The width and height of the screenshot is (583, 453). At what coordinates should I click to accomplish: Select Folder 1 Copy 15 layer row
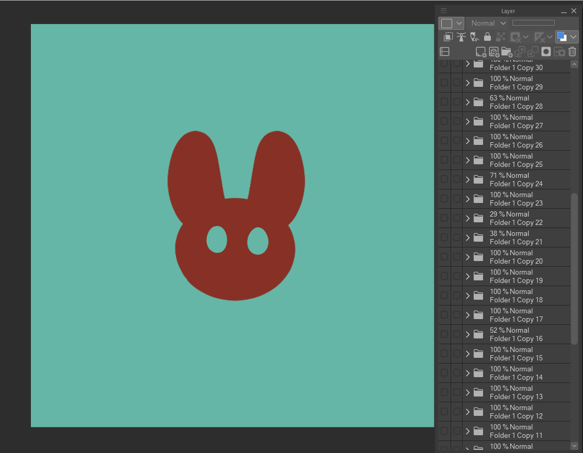click(504, 353)
